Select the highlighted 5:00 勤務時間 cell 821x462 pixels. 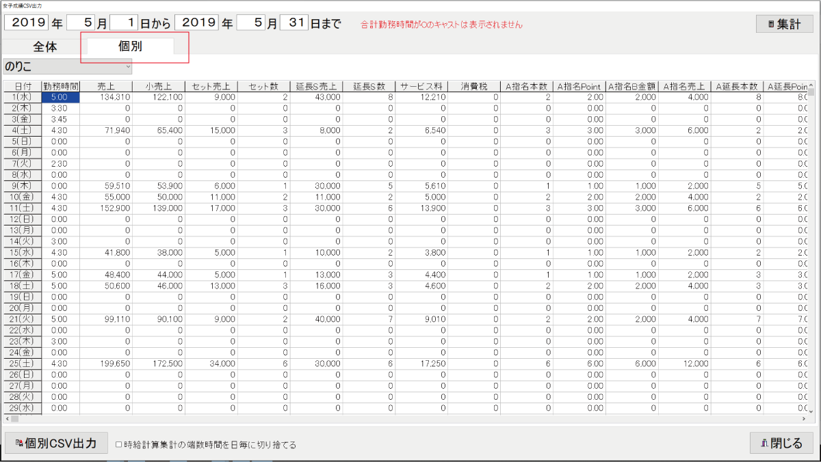[x=61, y=98]
